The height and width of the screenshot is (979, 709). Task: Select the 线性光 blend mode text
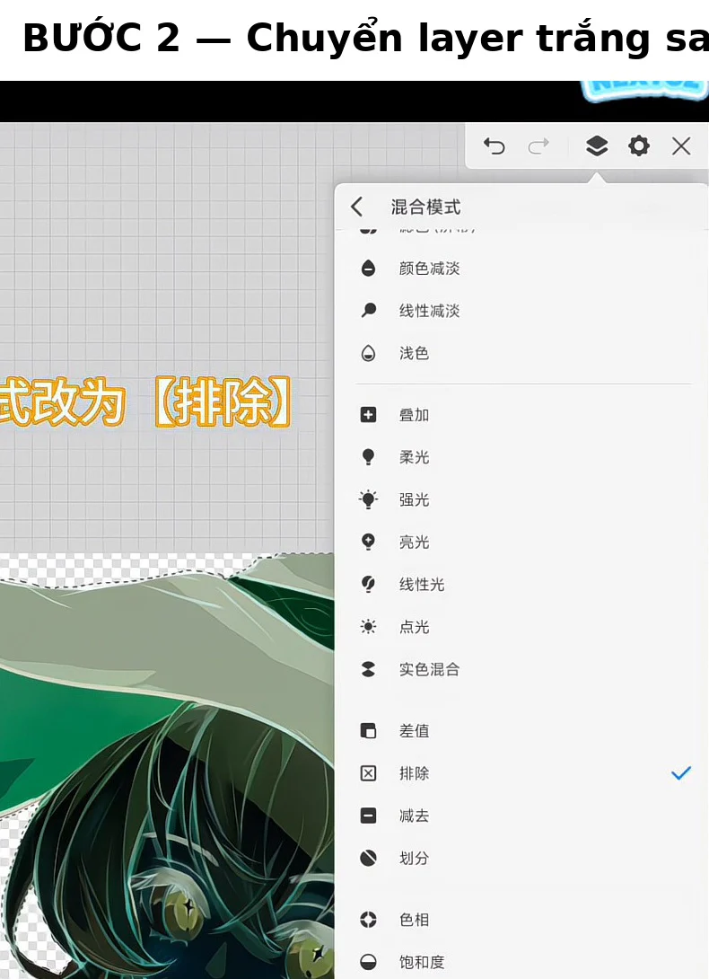[422, 585]
